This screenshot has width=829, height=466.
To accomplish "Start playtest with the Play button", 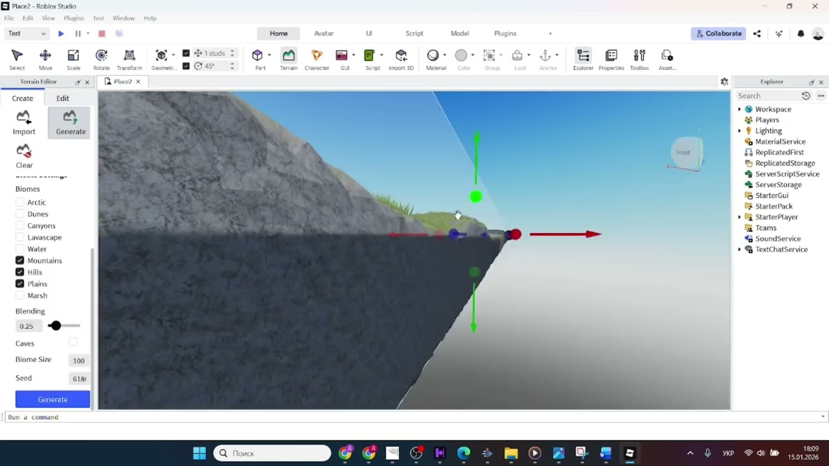I will (61, 34).
